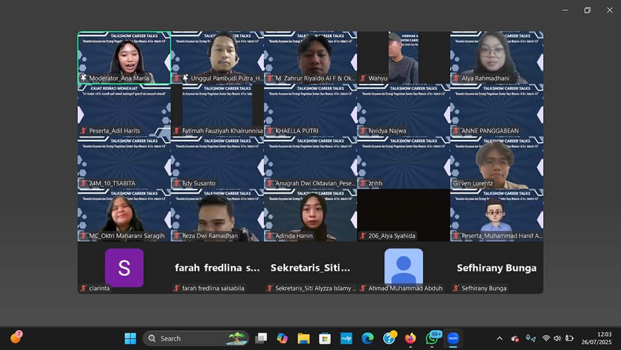Open Zoom from the taskbar
The image size is (621, 350).
[453, 338]
